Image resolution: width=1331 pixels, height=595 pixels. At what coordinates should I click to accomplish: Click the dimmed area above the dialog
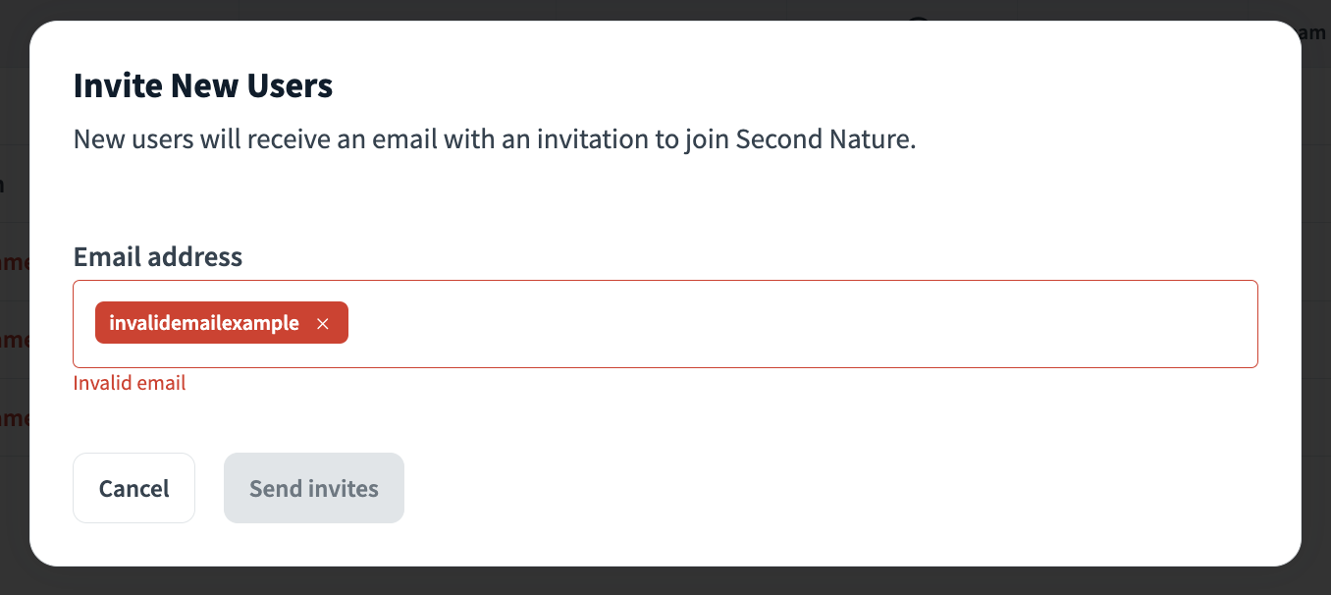tap(665, 9)
